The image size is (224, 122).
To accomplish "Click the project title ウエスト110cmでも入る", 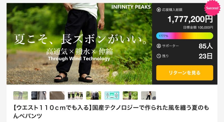I will (x=111, y=112).
